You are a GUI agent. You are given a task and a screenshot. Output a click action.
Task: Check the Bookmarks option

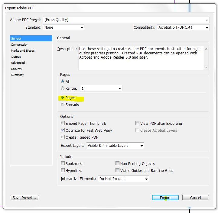tap(63, 163)
